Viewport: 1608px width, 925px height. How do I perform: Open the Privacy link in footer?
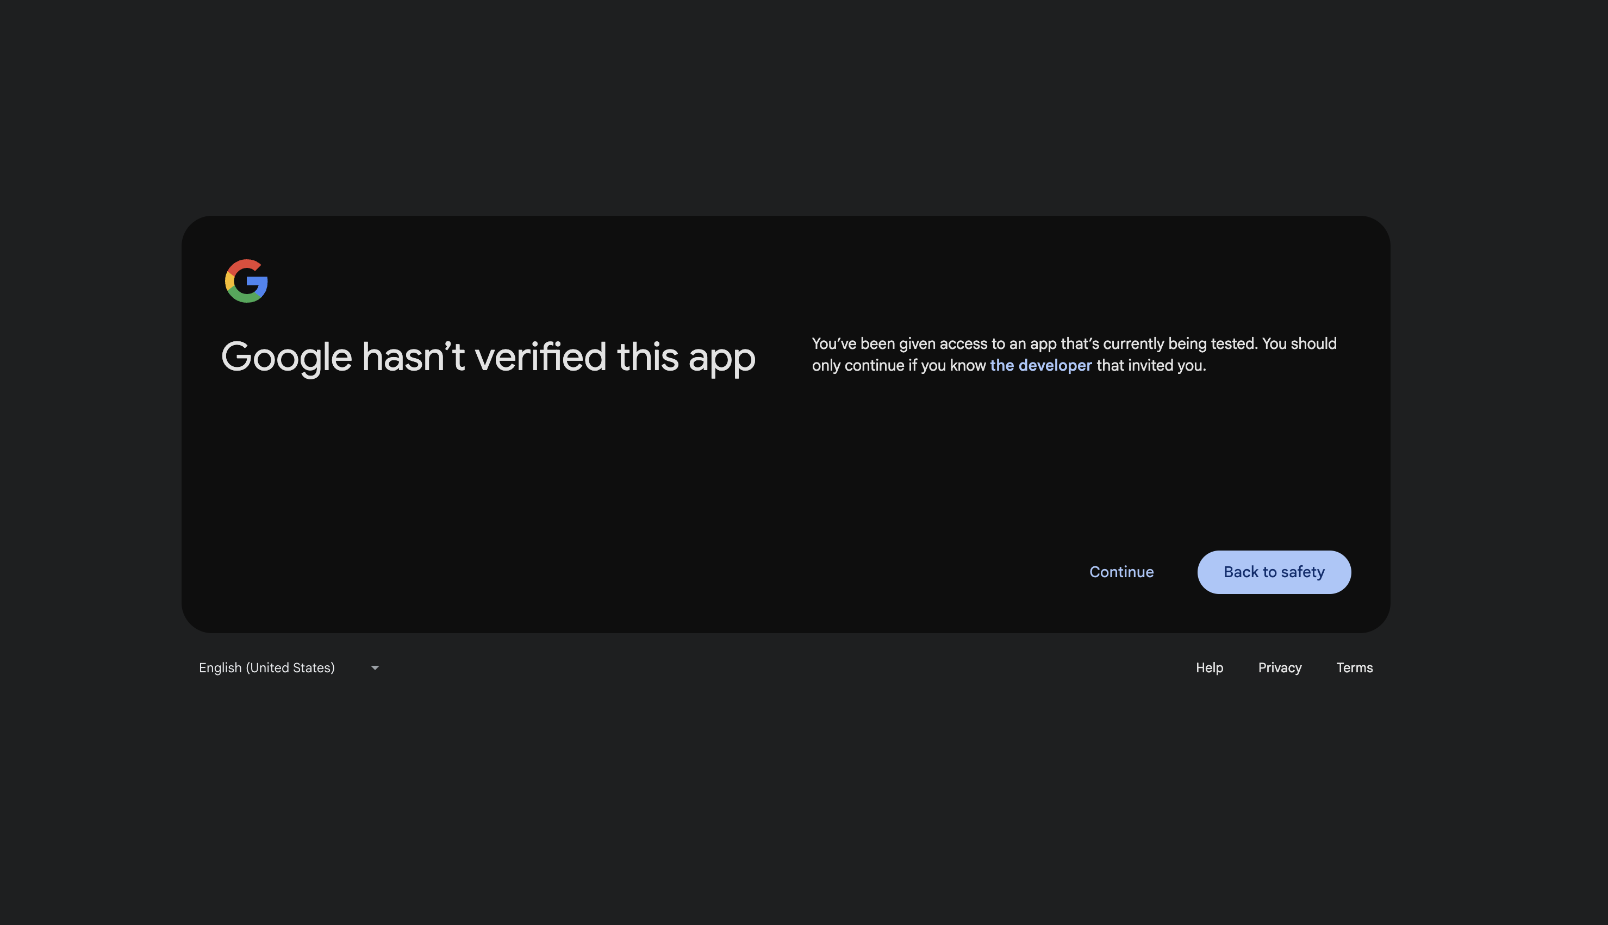click(1280, 668)
